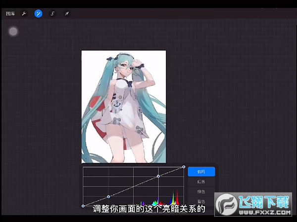Select the S-shaped Selection tool
Screen dimensions: 297x222
[52, 14]
